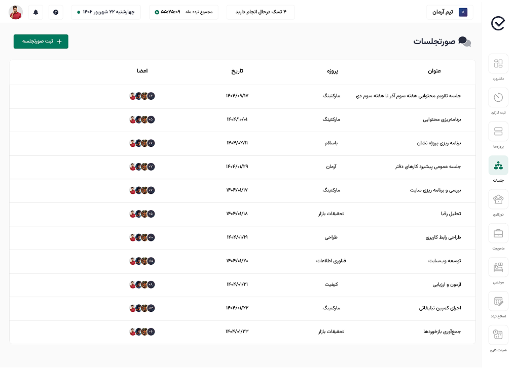This screenshot has height=369, width=515.
Task: Open the آزمون و ارزیابی meeting row
Action: pos(242,285)
